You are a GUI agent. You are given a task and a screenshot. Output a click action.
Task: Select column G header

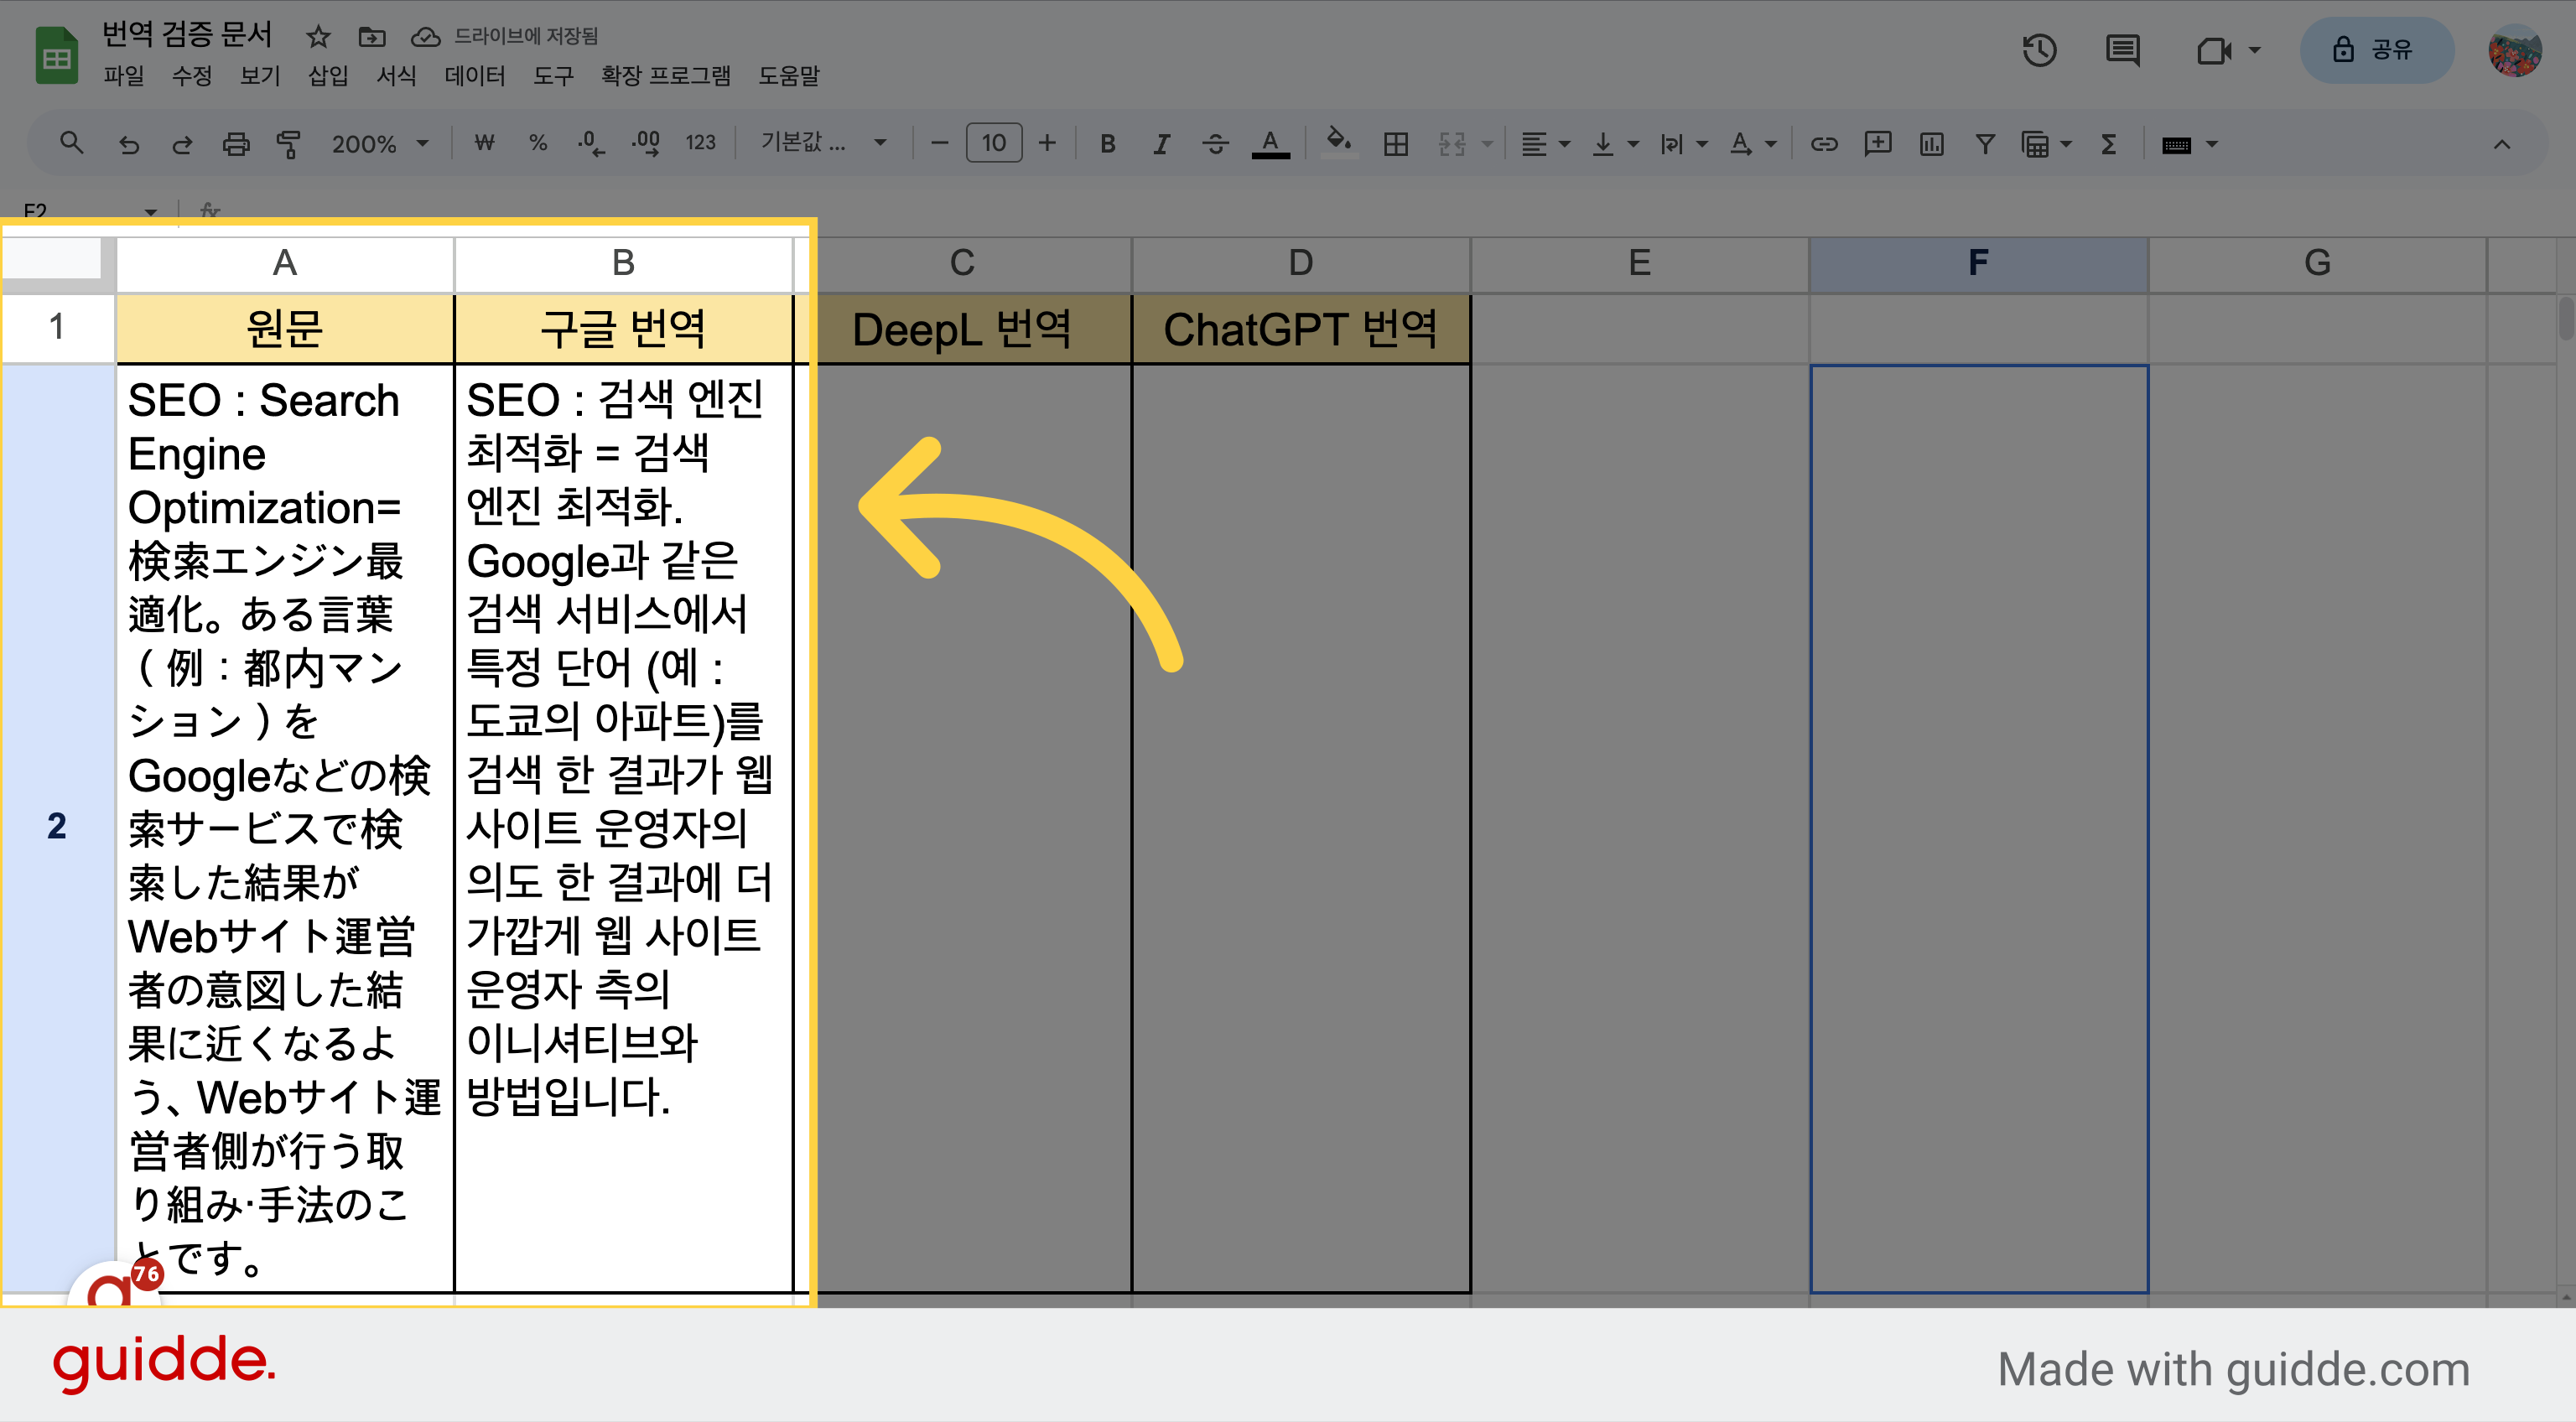pyautogui.click(x=2317, y=263)
